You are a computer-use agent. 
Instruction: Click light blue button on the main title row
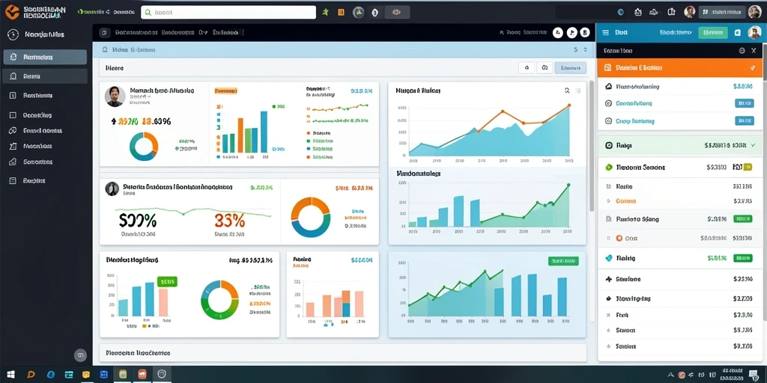point(570,68)
